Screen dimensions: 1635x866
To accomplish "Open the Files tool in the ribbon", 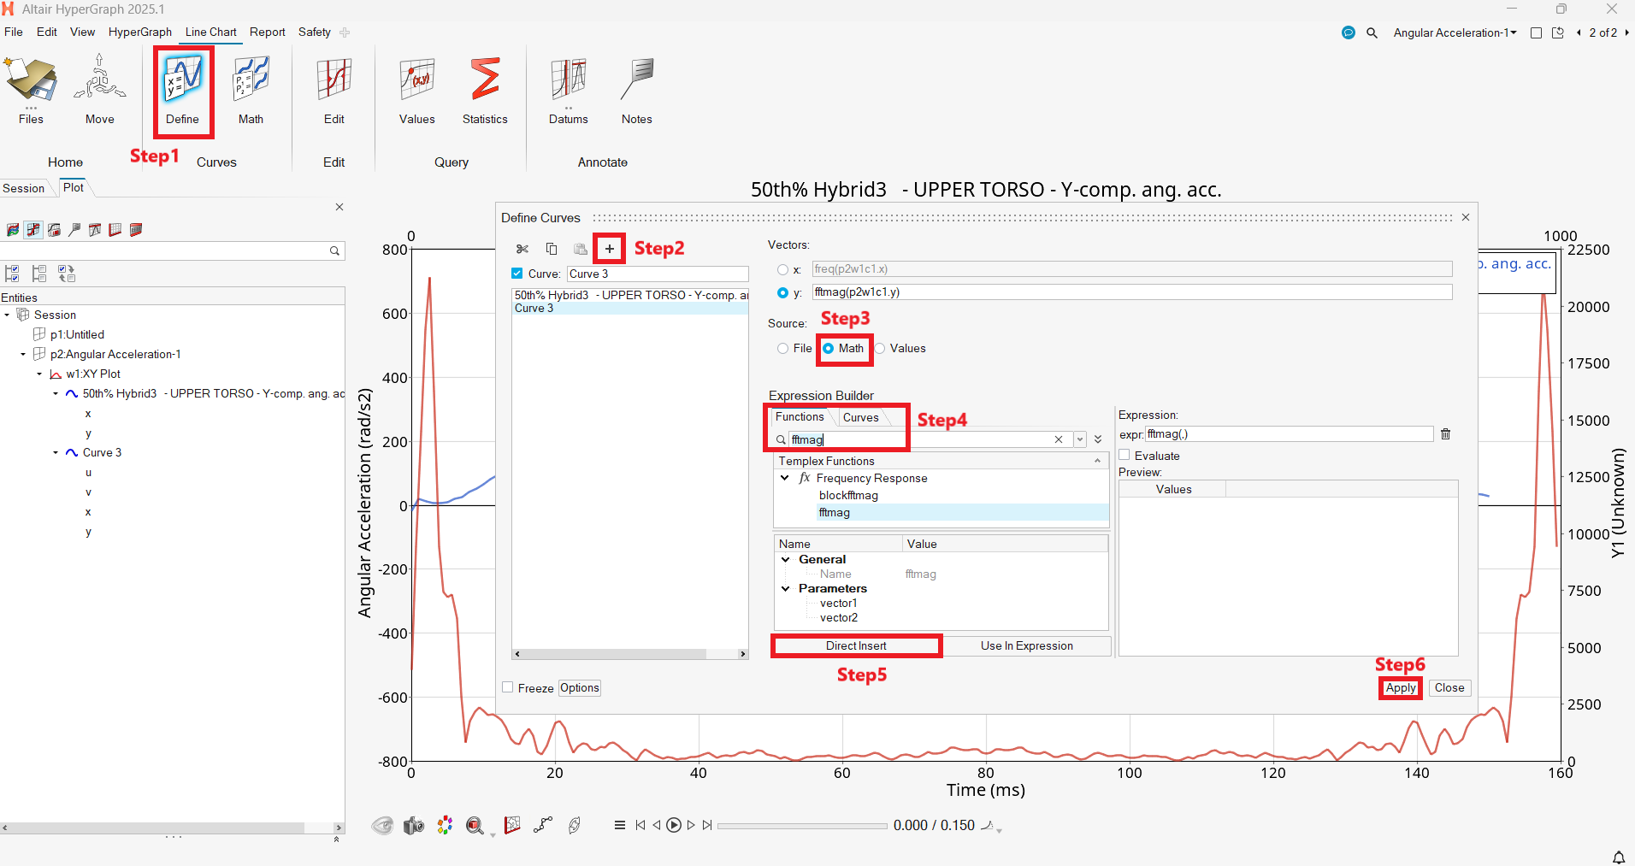I will click(x=31, y=90).
